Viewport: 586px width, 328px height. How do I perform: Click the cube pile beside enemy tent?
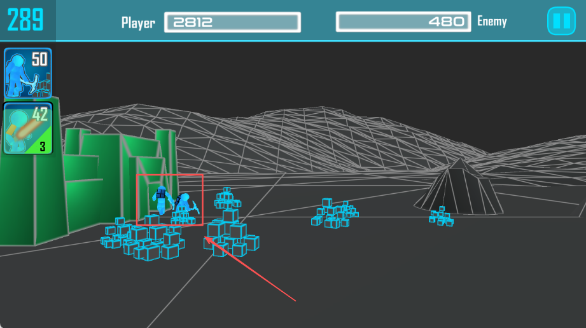[441, 217]
